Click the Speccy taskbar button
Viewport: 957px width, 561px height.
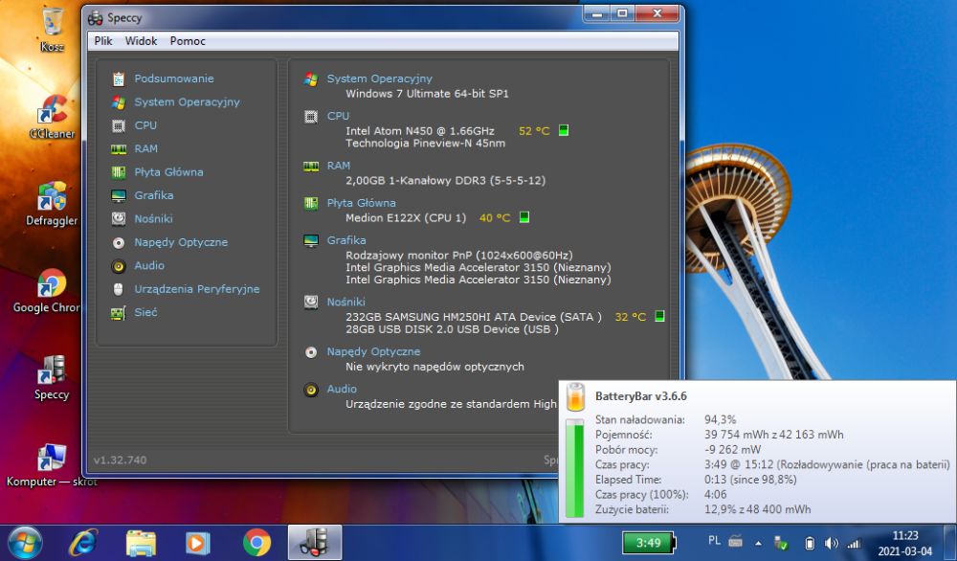(314, 543)
